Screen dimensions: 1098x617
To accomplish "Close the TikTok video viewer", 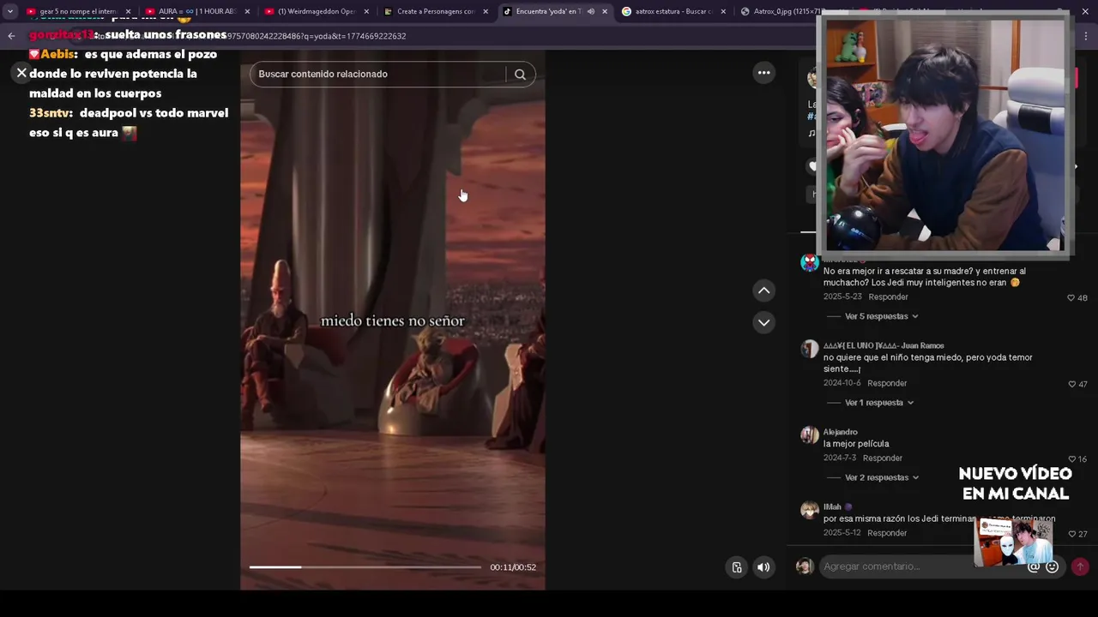I will click(x=21, y=73).
